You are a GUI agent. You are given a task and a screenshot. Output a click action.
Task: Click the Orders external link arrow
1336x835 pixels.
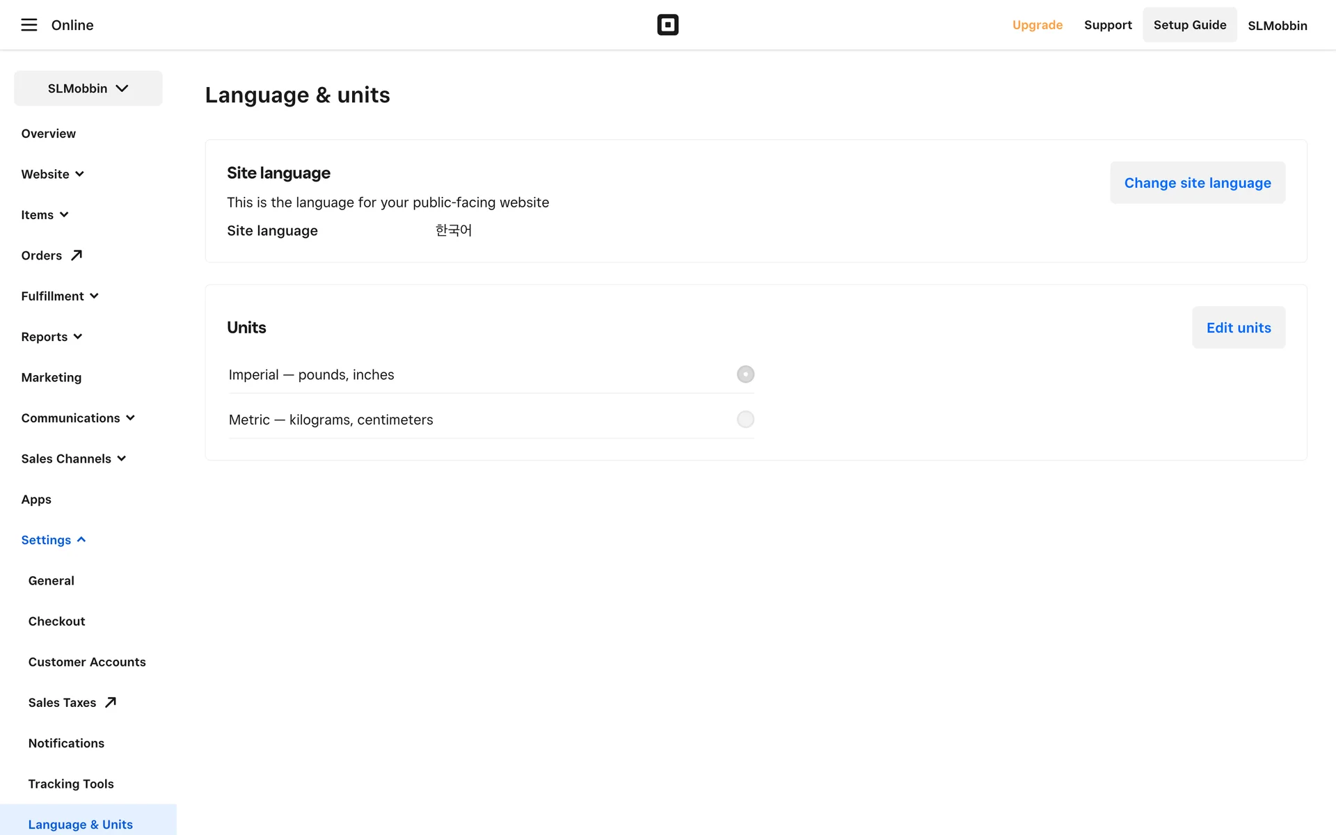[x=77, y=255]
